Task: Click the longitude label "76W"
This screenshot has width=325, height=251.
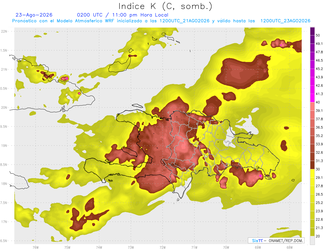Action: 35,247
